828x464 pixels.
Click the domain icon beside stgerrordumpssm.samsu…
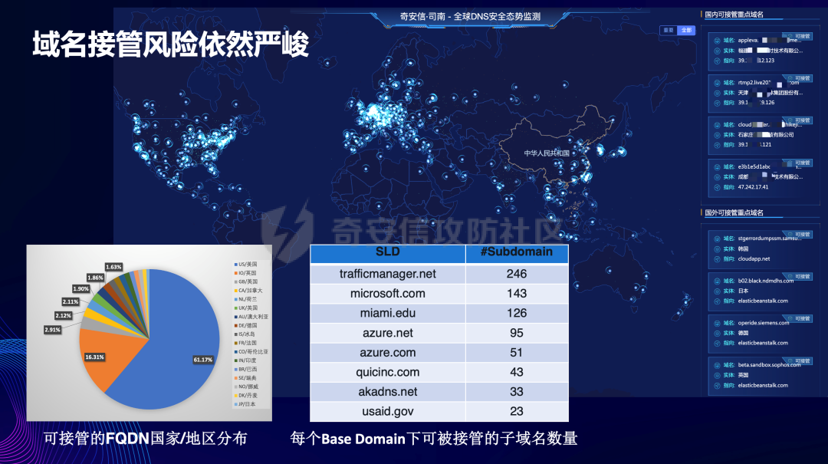[717, 239]
